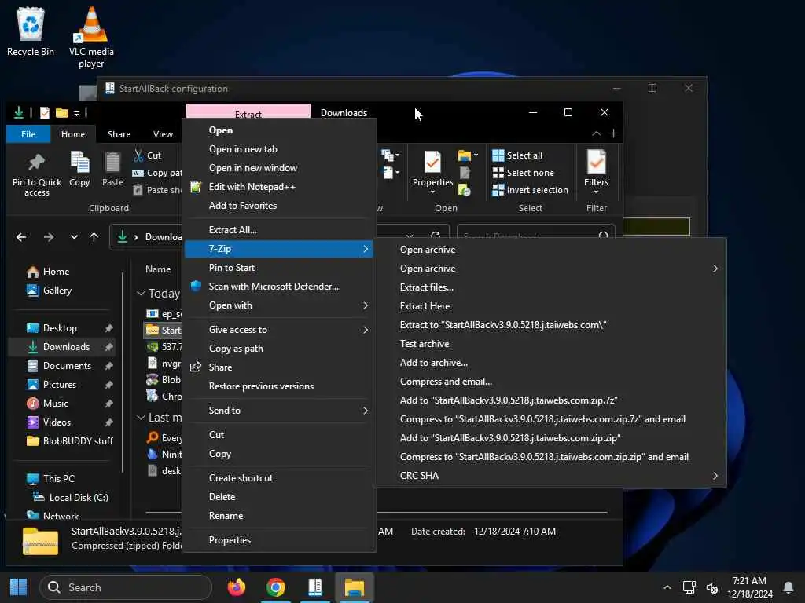
Task: Click the Select all ribbon item
Action: [x=517, y=155]
